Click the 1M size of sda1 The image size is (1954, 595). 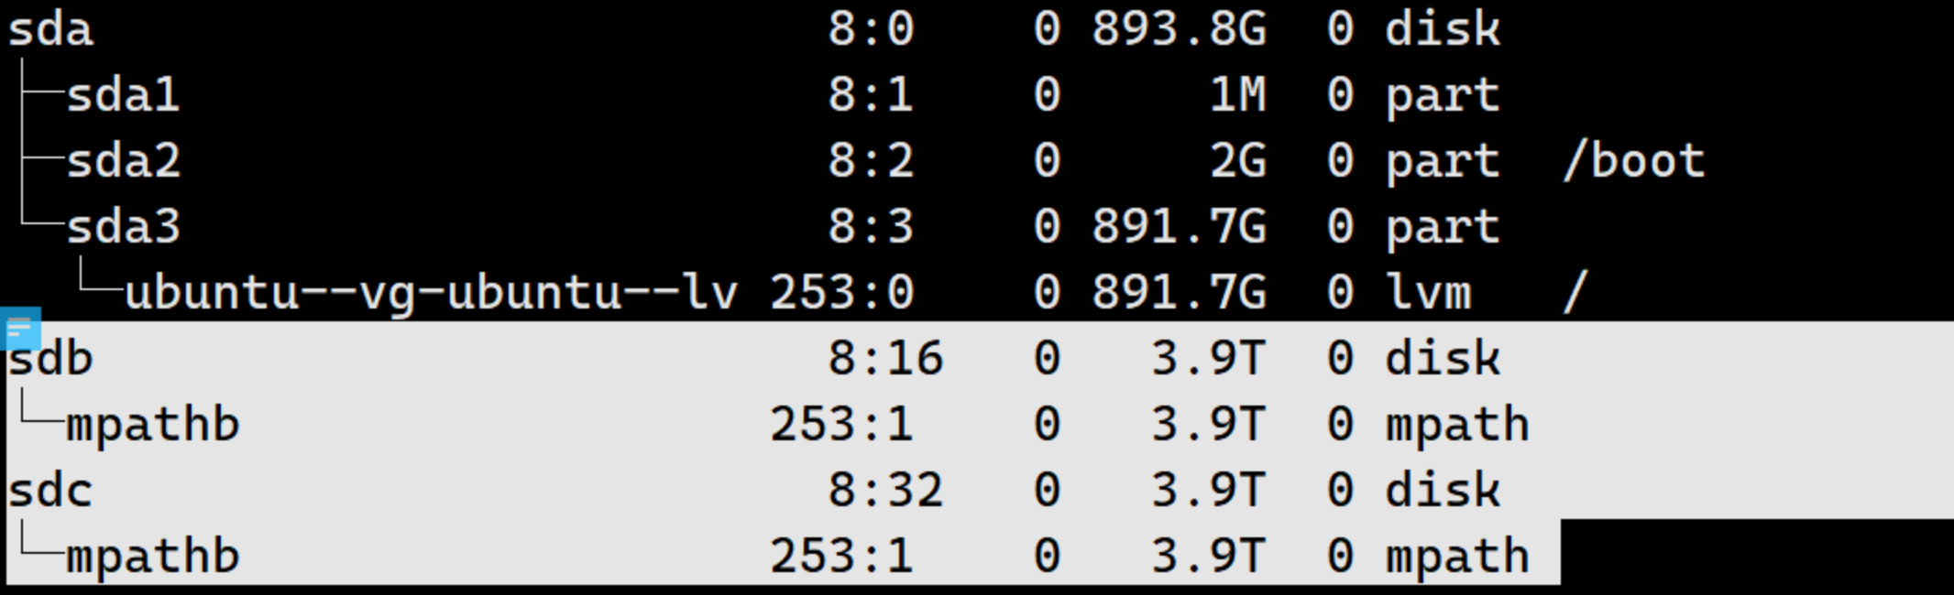pyautogui.click(x=1238, y=95)
